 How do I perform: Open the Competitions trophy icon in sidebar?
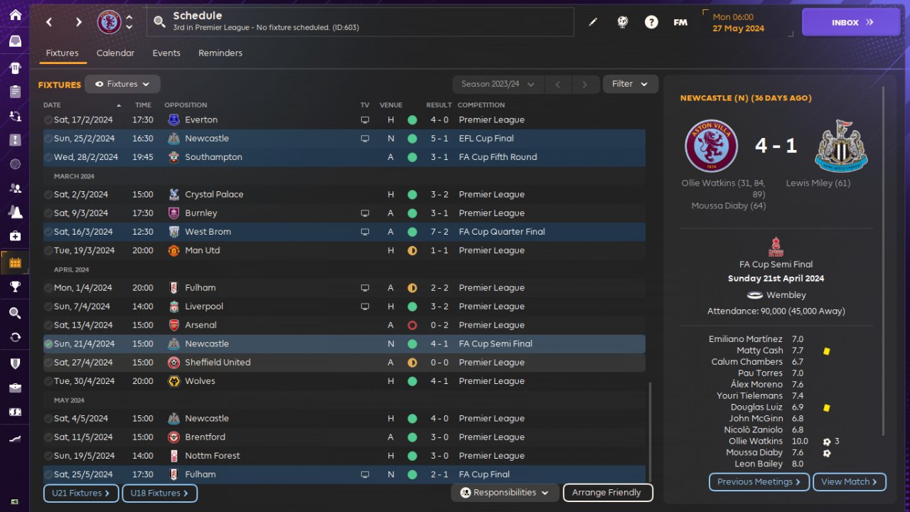tap(15, 287)
